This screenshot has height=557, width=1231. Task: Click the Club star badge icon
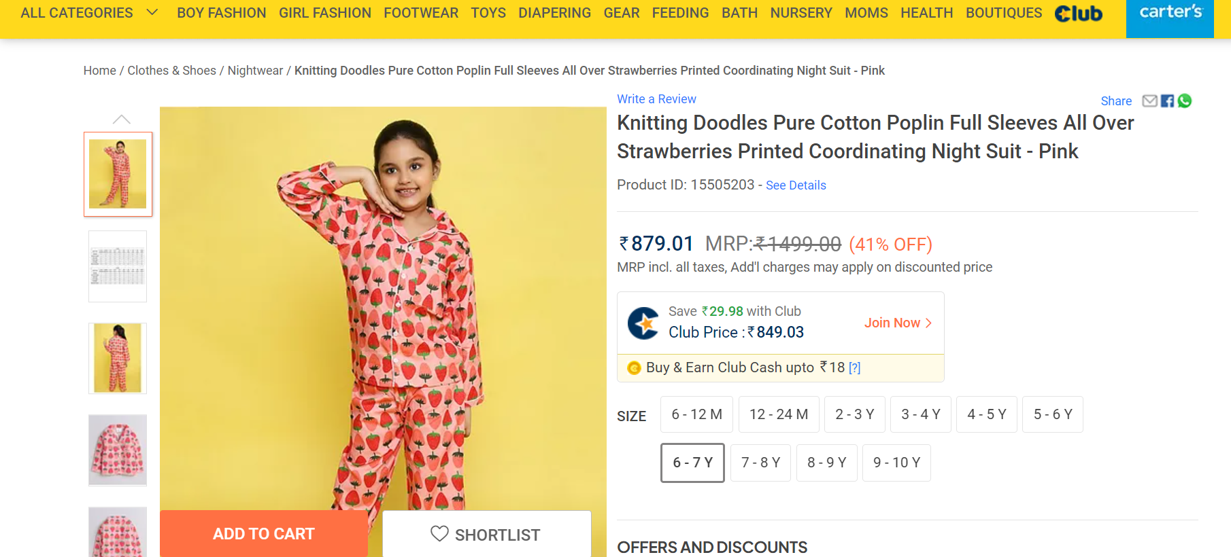tap(643, 323)
